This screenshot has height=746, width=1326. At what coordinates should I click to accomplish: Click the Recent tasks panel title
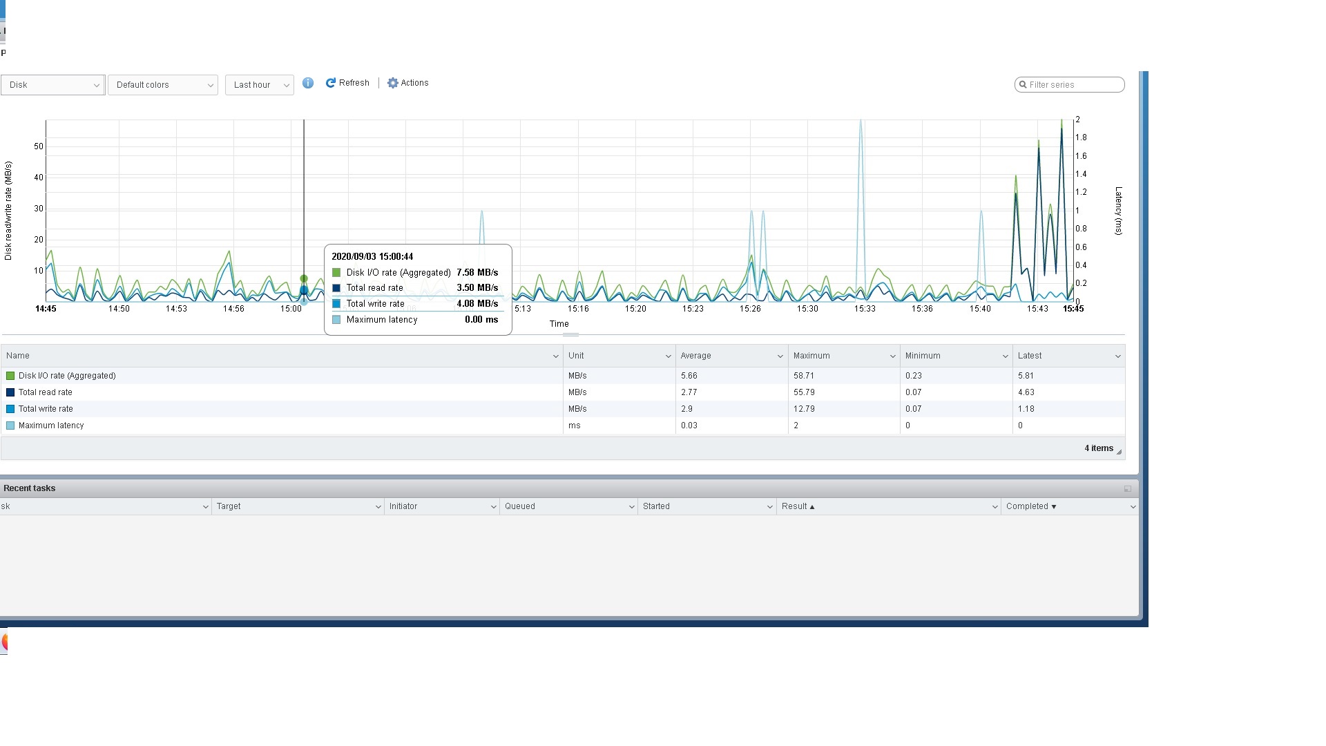(29, 488)
